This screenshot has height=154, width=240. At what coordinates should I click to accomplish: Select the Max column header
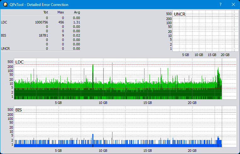[x=61, y=12]
